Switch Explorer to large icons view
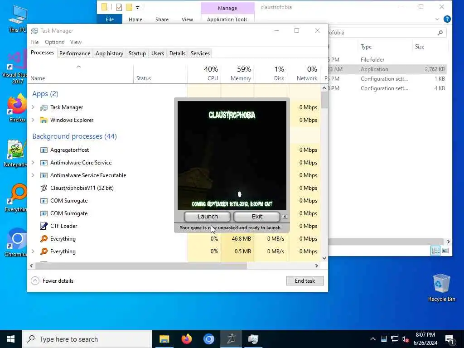Image resolution: width=464 pixels, height=348 pixels. pos(445,251)
